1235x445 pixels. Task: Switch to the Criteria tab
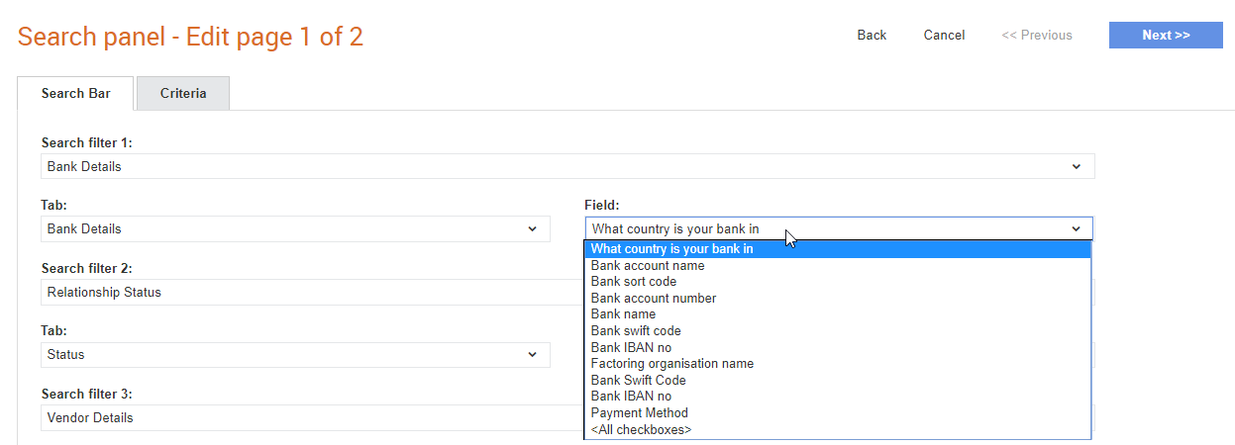click(x=183, y=93)
